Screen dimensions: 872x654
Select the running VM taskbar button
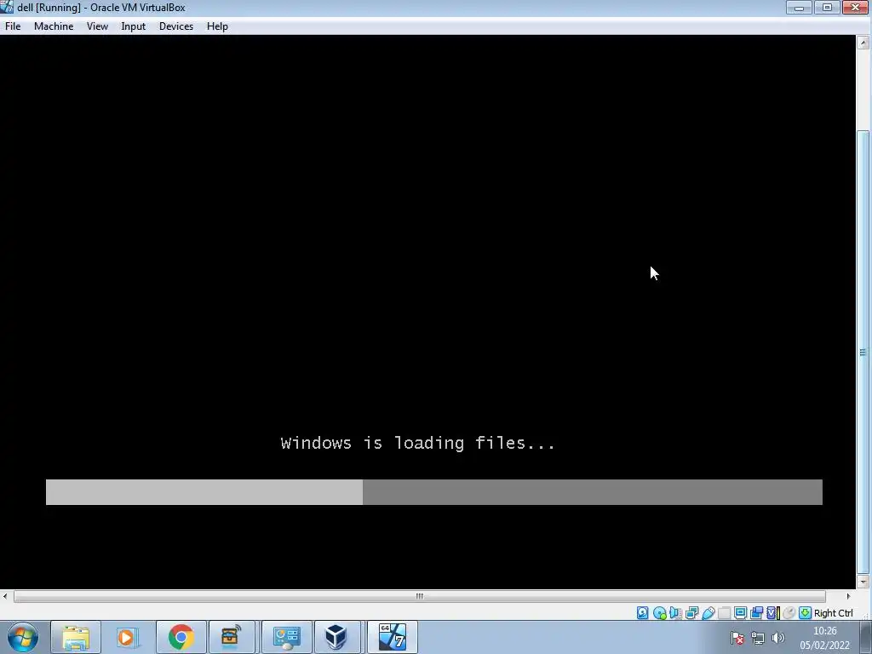[392, 637]
